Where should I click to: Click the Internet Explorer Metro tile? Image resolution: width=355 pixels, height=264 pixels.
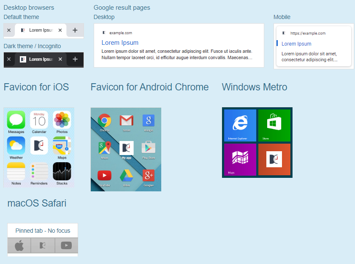click(x=240, y=125)
